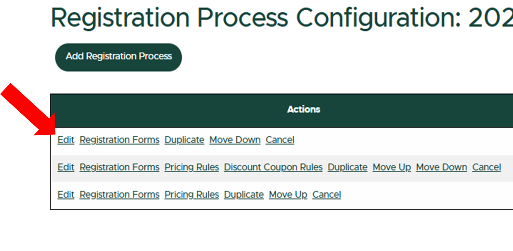Duplicate the third registration process
This screenshot has width=513, height=251.
(243, 194)
